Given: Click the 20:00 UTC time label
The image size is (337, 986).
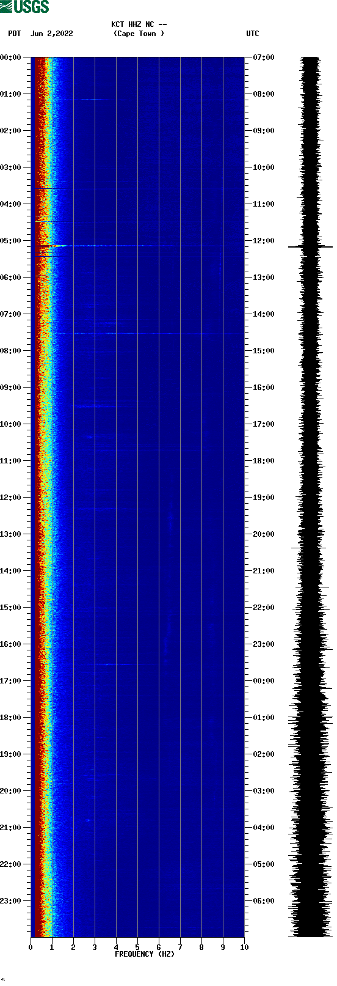Looking at the screenshot, I should click(x=264, y=534).
